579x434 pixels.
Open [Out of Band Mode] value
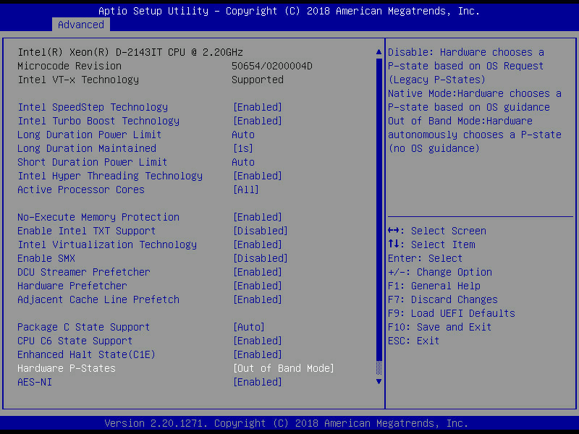click(x=284, y=368)
